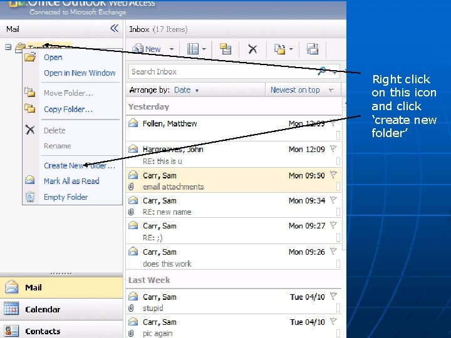Collapse the mailbox tree with the minus box
The height and width of the screenshot is (338, 451).
click(x=8, y=47)
